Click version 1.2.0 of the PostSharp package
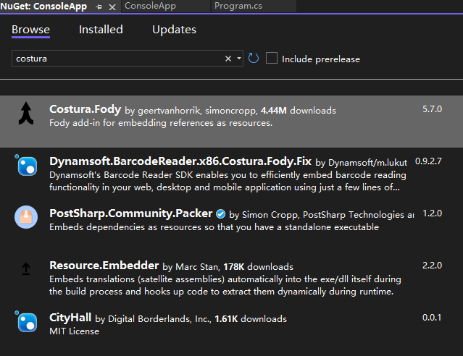The width and height of the screenshot is (463, 356). [x=433, y=213]
